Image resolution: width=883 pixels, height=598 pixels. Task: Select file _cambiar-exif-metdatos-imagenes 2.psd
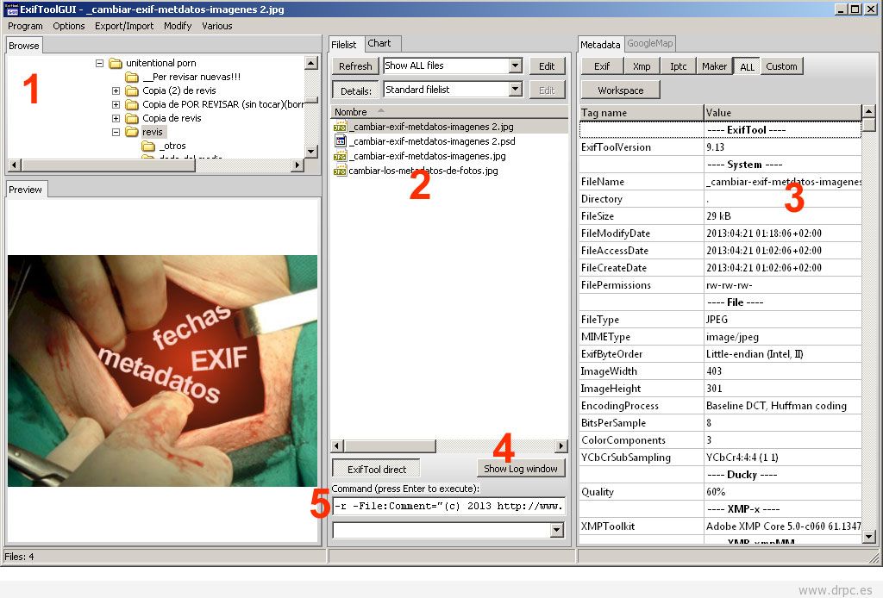432,141
